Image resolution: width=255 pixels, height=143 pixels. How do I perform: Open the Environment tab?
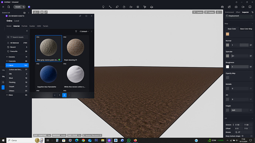pyautogui.click(x=229, y=12)
